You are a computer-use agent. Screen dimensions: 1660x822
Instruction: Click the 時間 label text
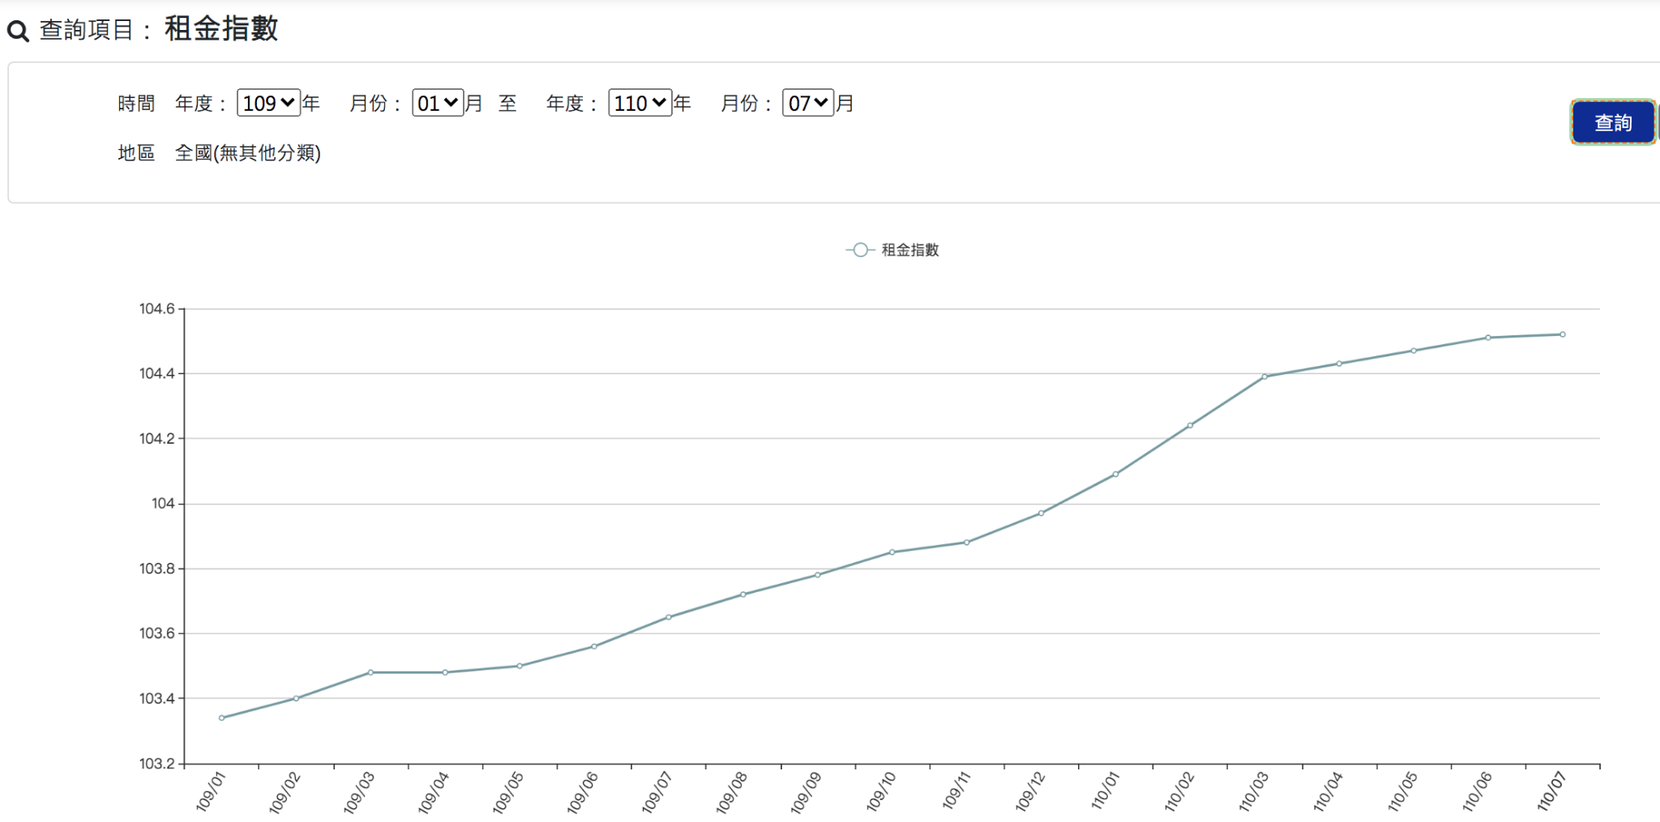coord(136,104)
